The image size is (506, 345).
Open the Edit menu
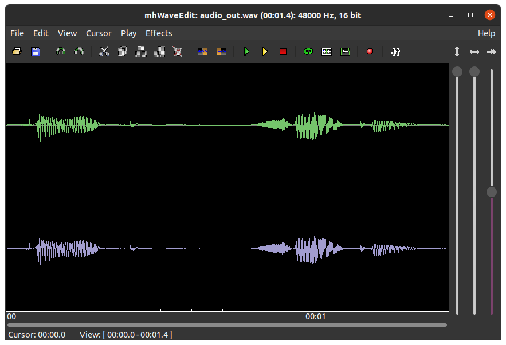pyautogui.click(x=41, y=33)
